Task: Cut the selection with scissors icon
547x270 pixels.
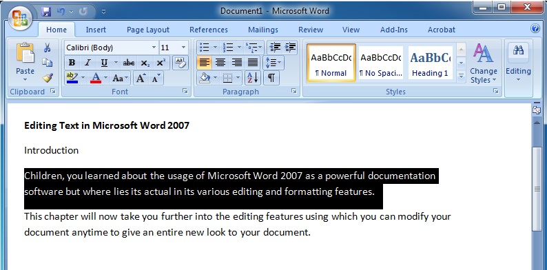Action: [47, 48]
